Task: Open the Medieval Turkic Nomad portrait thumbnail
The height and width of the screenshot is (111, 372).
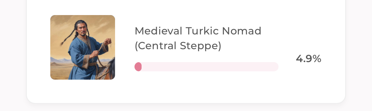Action: pyautogui.click(x=83, y=47)
